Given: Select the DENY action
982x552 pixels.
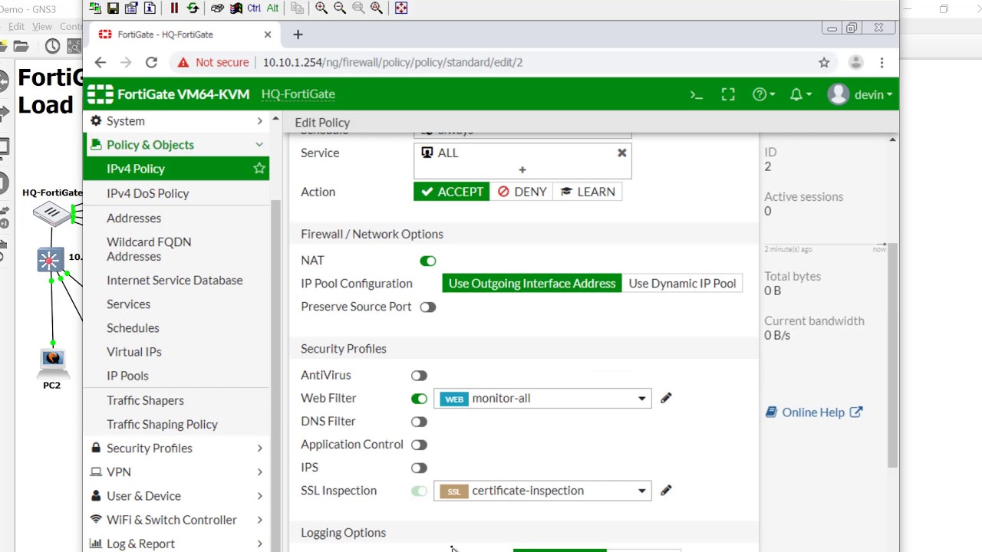Looking at the screenshot, I should (522, 192).
